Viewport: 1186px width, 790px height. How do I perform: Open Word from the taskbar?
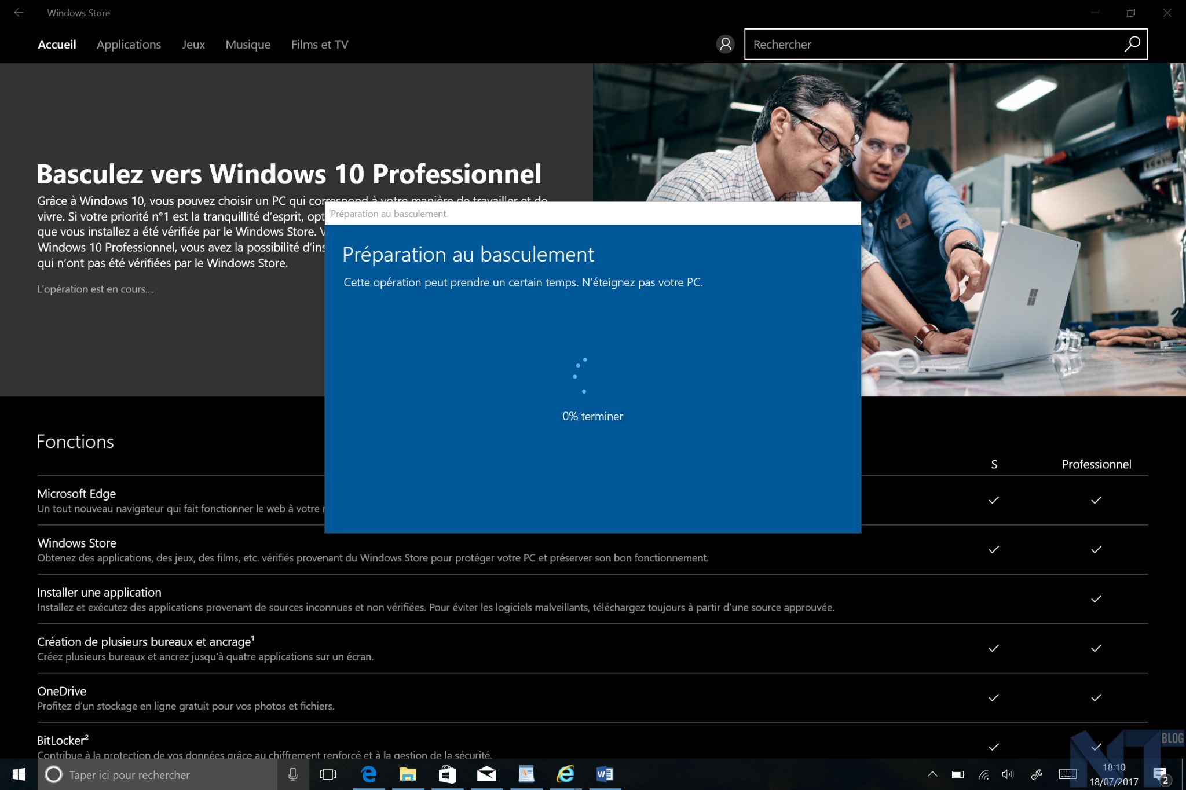605,774
